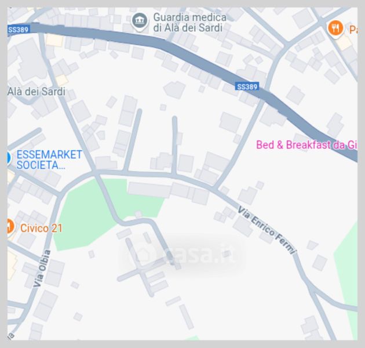The height and width of the screenshot is (348, 365).
Task: Click the upper-left SS389 road shield
Action: [19, 30]
